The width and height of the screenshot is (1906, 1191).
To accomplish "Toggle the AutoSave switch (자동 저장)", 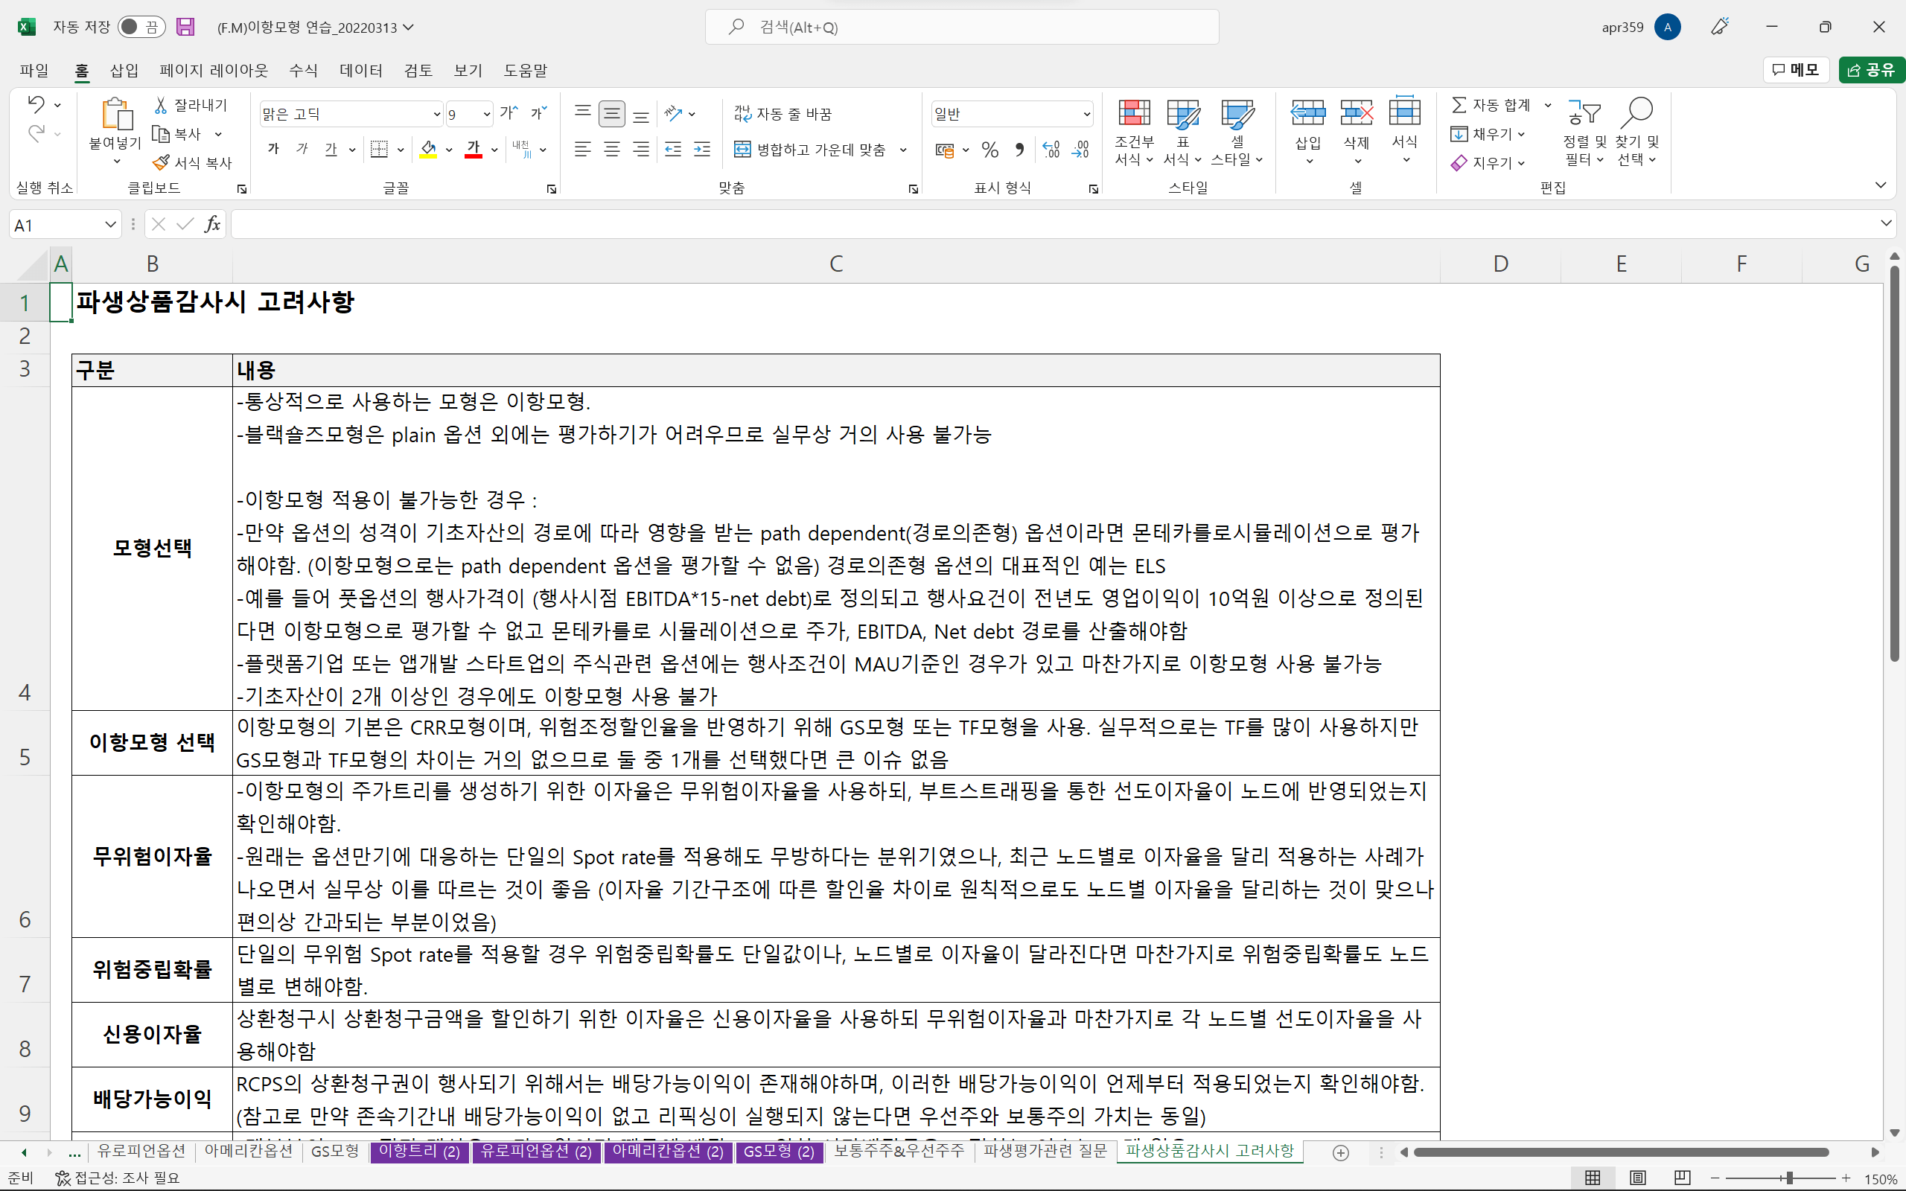I will coord(141,27).
